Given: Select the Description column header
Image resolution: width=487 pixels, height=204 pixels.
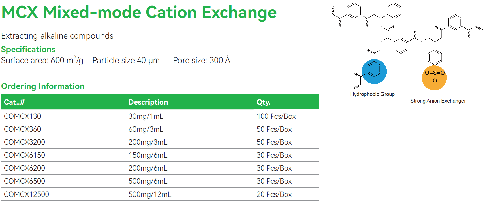Looking at the screenshot, I should [x=148, y=102].
